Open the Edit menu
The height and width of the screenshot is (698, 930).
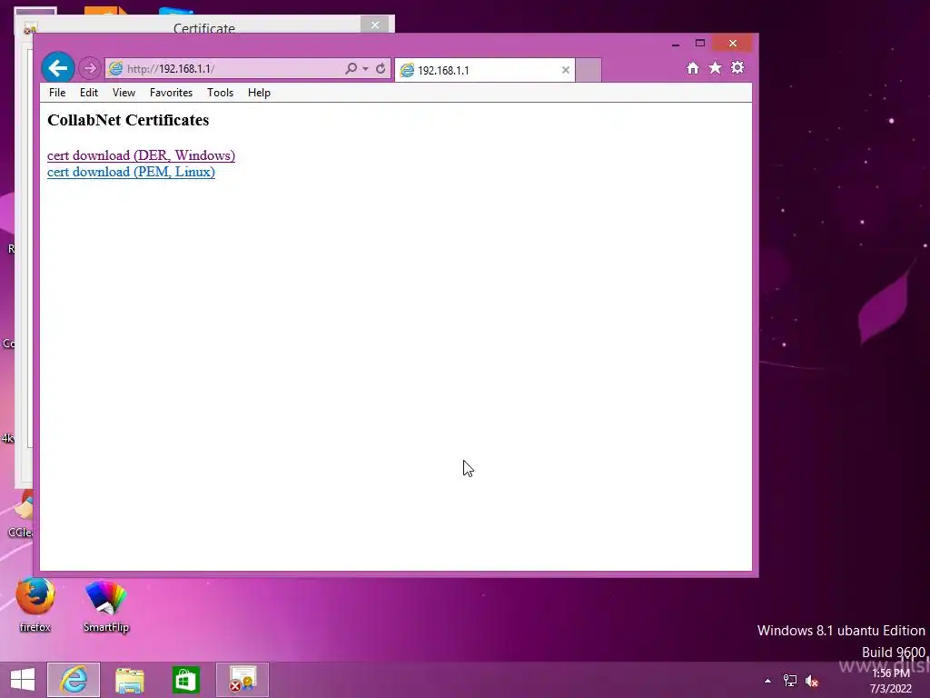coord(89,93)
